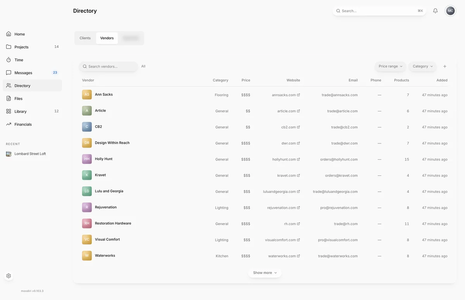
Task: Open cb2.com external link icon
Action: (x=298, y=127)
